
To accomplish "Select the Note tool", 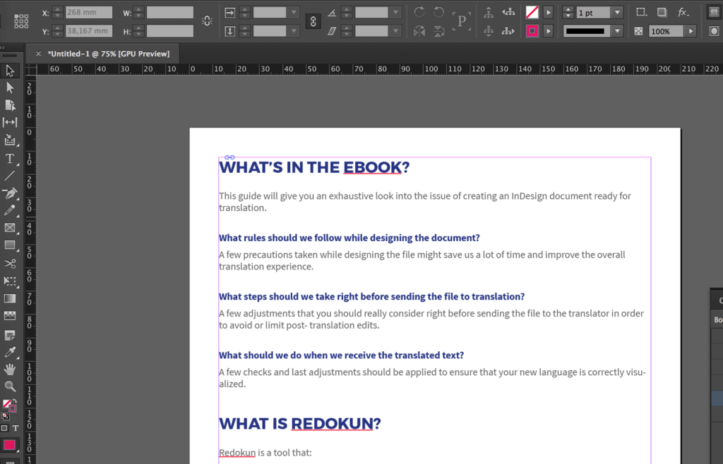I will point(10,335).
